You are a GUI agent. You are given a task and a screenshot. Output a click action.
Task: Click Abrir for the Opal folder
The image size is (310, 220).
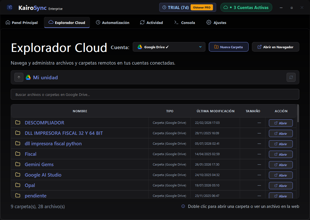[281, 186]
